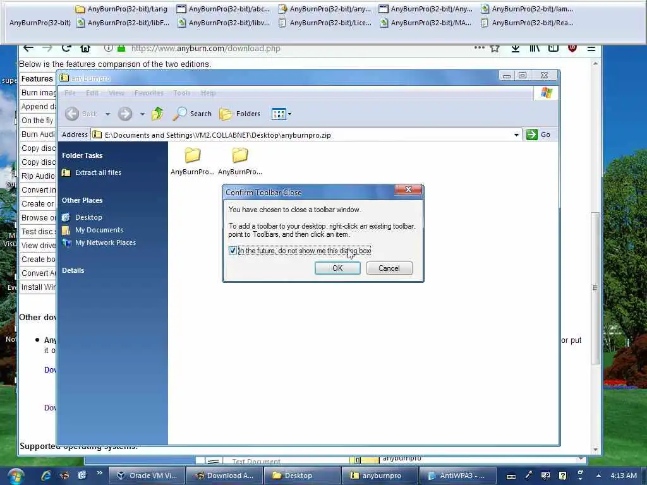Image resolution: width=647 pixels, height=485 pixels.
Task: Click the tray help question mark icon
Action: tap(562, 476)
